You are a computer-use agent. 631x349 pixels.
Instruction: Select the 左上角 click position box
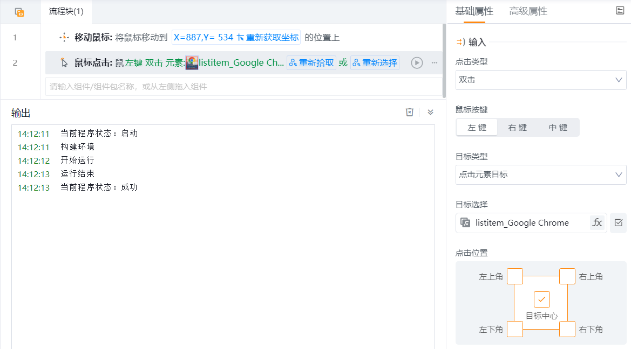click(x=515, y=276)
